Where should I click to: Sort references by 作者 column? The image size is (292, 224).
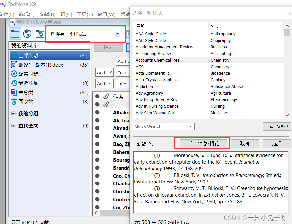click(x=118, y=96)
